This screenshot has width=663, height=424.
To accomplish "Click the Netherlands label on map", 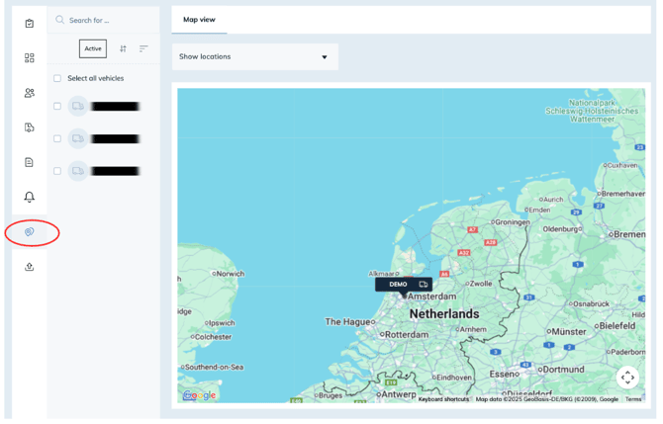I will click(444, 313).
